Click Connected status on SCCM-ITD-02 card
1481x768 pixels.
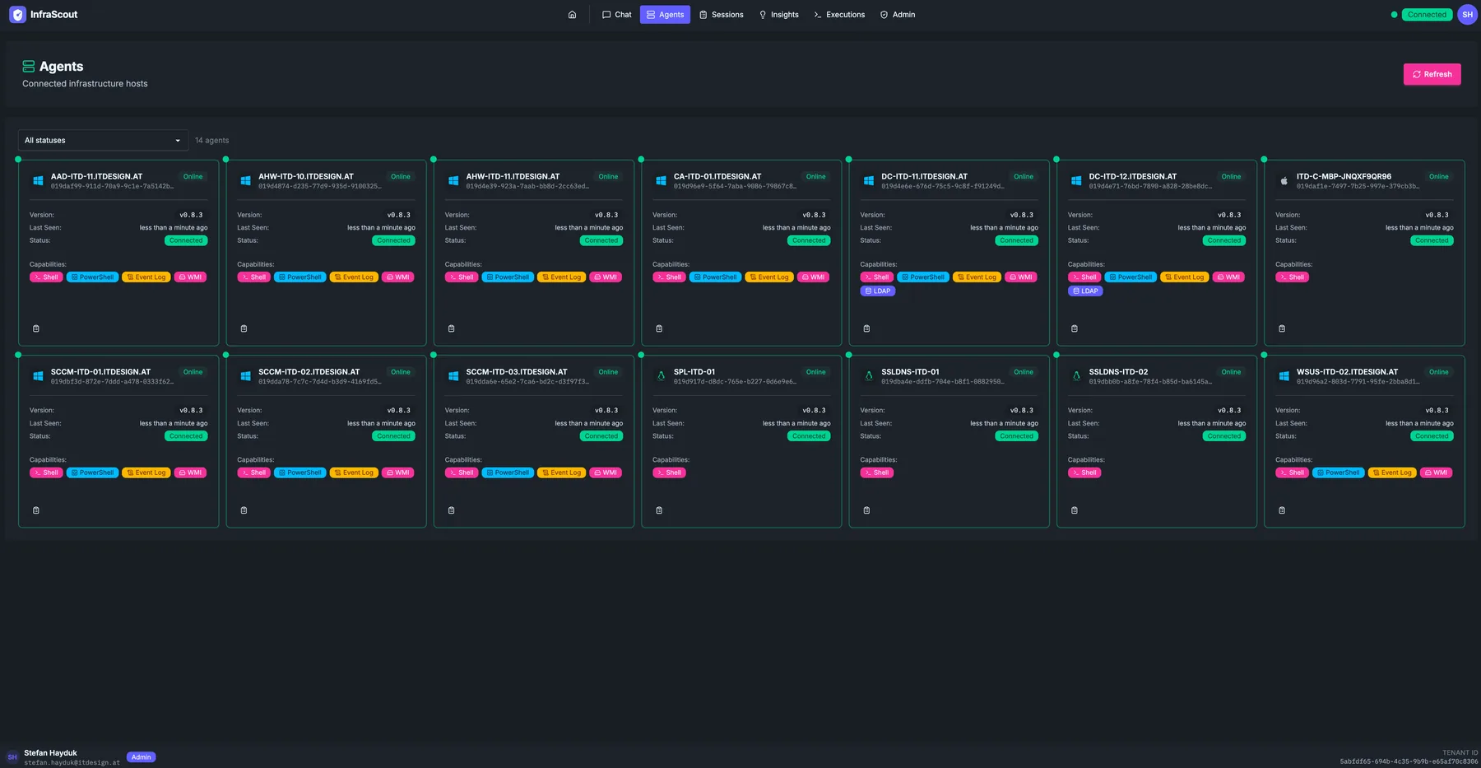click(393, 436)
